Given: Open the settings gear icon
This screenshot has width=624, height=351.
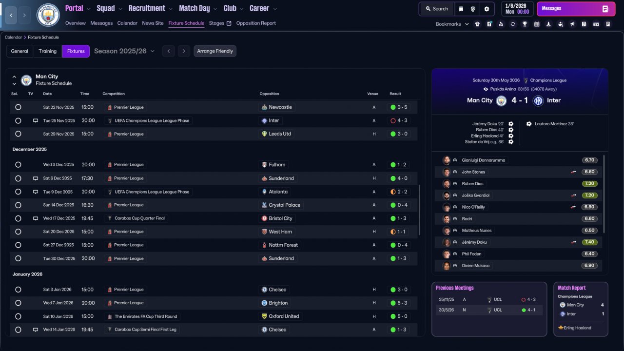Looking at the screenshot, I should 487,9.
